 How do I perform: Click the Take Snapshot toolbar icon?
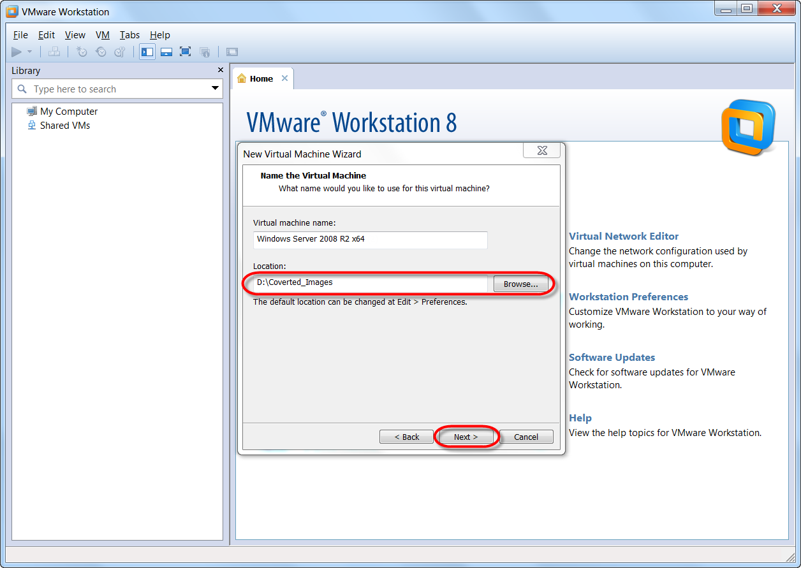tap(82, 52)
